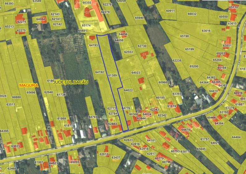Click parcel label 65698
Viewport: 246px width, 174px height.
31,92
